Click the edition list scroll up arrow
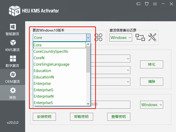The width and height of the screenshot is (176, 132). coord(88,44)
